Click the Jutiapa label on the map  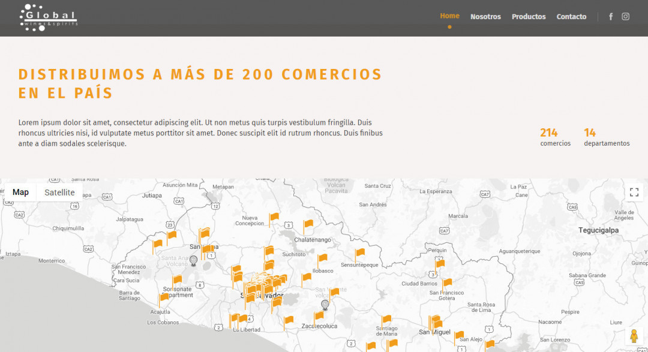pos(152,195)
